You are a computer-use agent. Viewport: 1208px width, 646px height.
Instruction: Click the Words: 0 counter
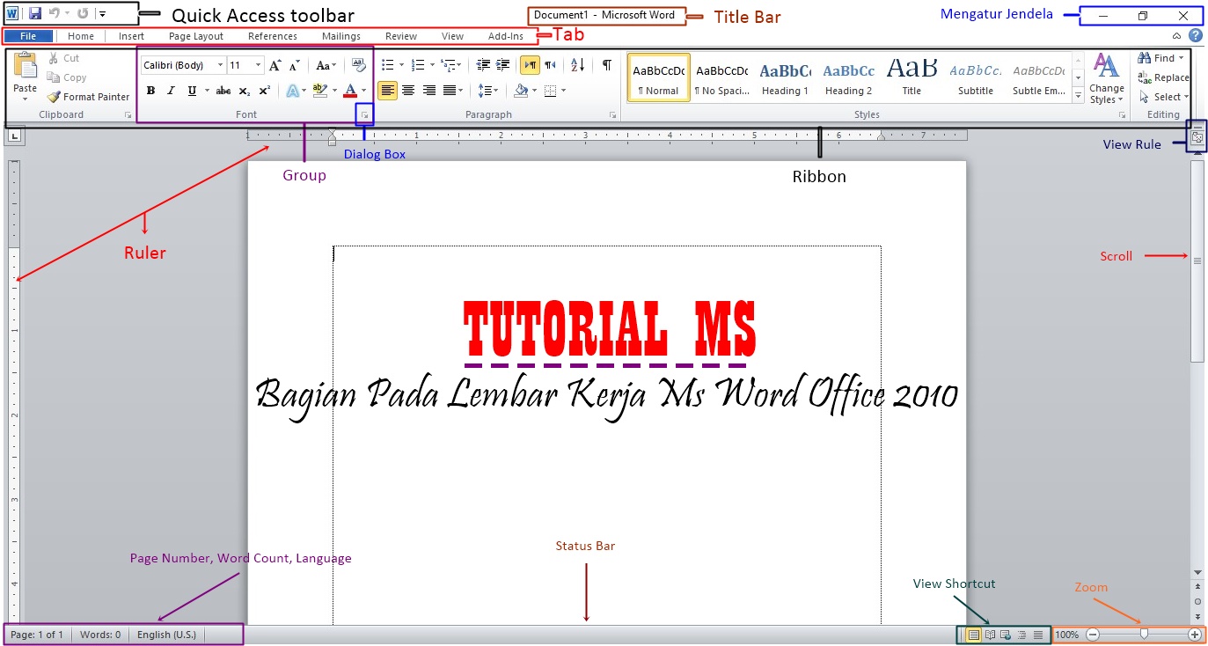click(x=100, y=635)
